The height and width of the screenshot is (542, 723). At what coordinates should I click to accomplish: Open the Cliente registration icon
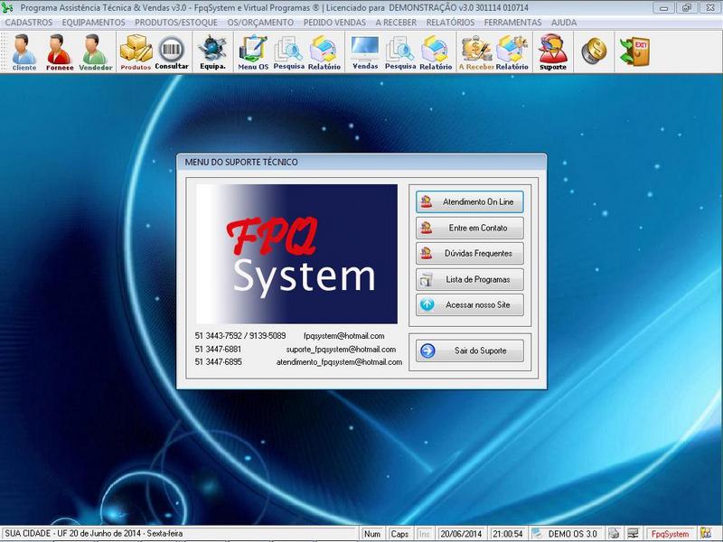coord(24,52)
